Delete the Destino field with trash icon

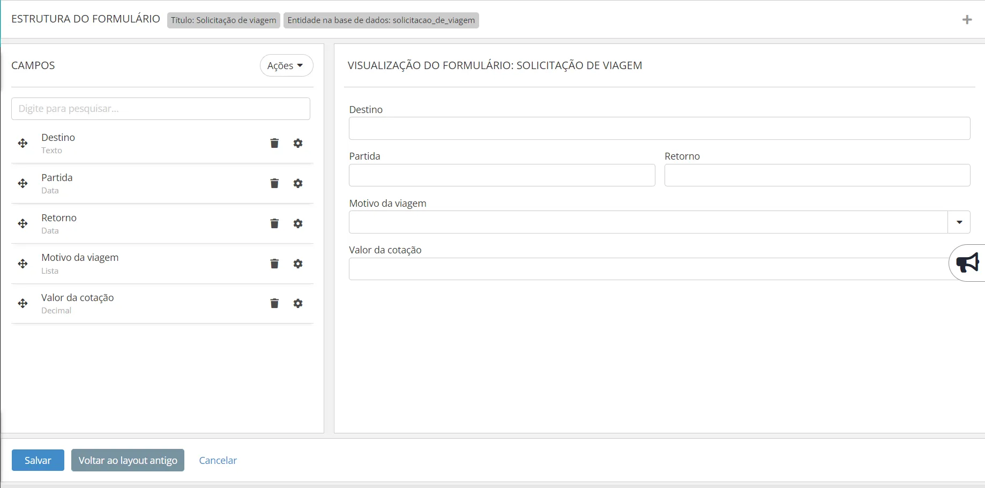pos(274,143)
